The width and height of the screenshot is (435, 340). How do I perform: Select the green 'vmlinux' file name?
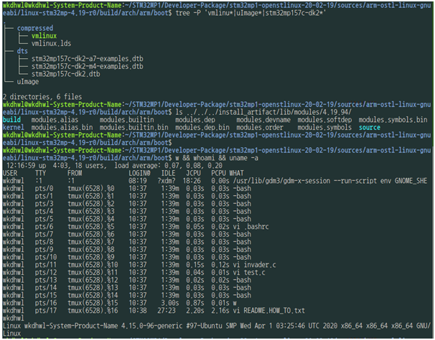(44, 36)
